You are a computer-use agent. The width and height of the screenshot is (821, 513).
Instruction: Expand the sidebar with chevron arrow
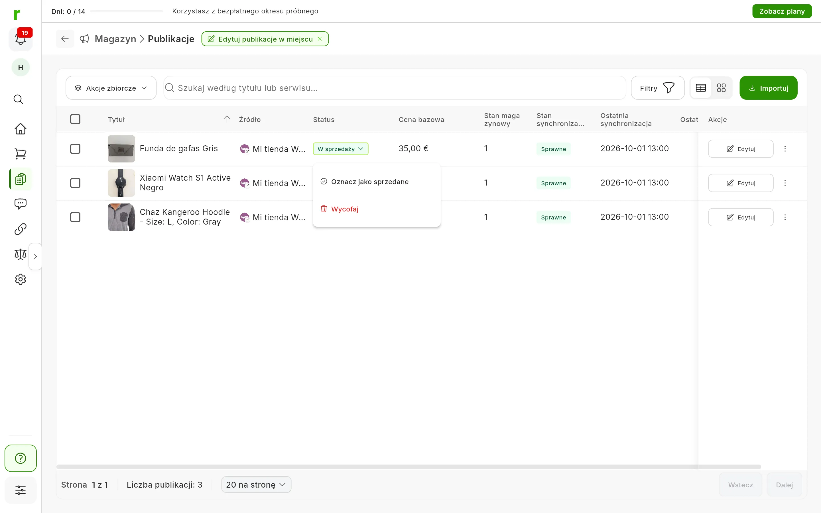click(35, 256)
